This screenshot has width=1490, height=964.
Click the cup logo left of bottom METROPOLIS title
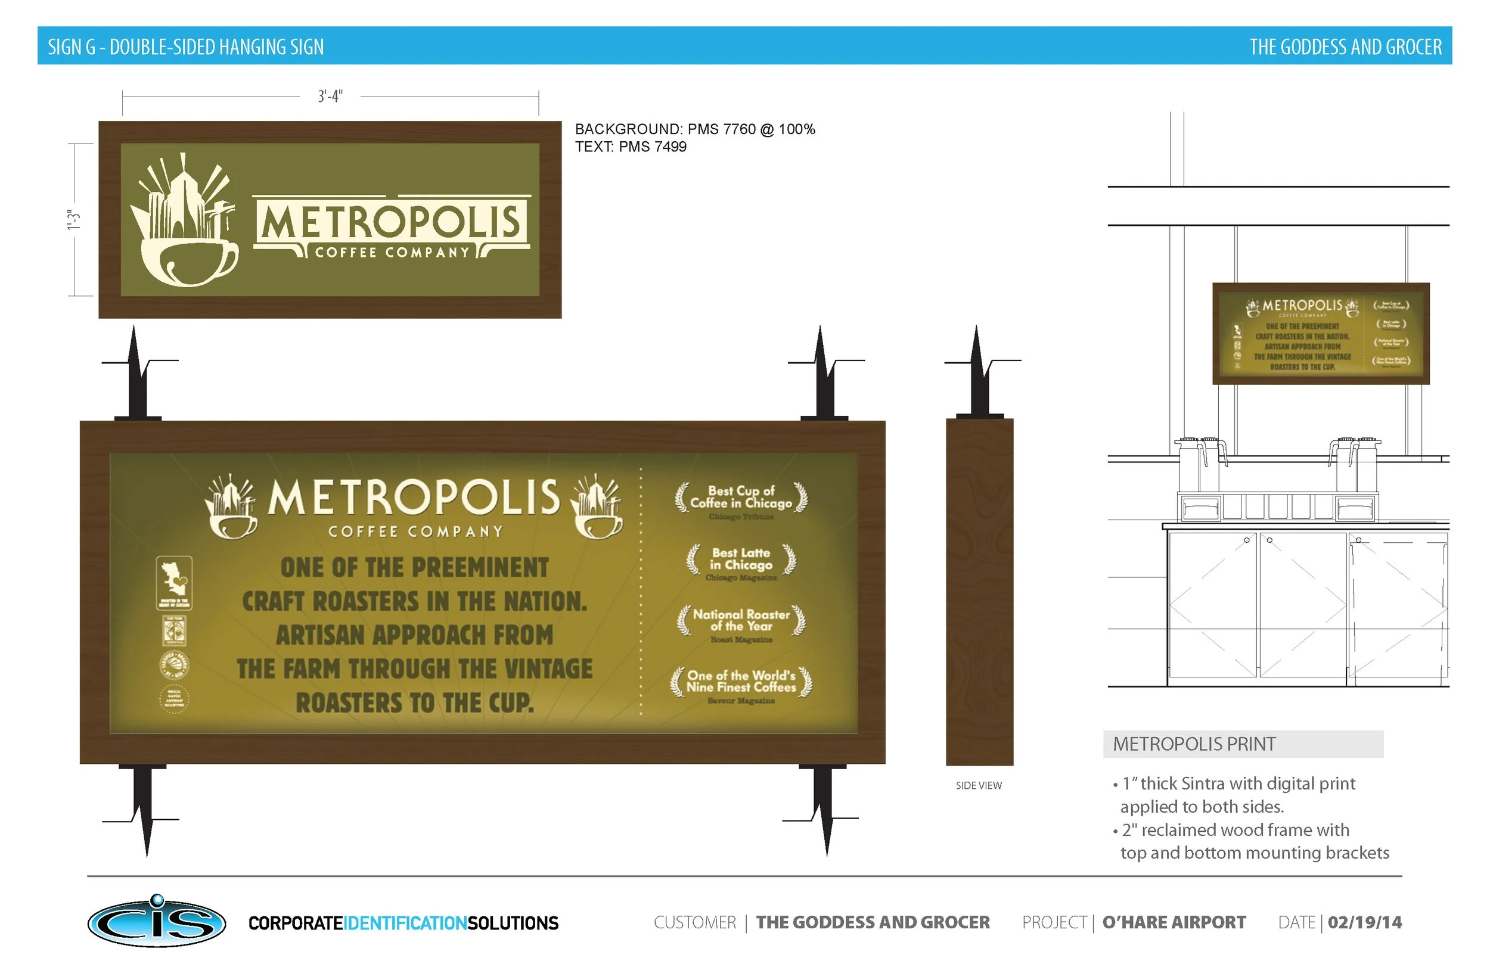coord(232,506)
